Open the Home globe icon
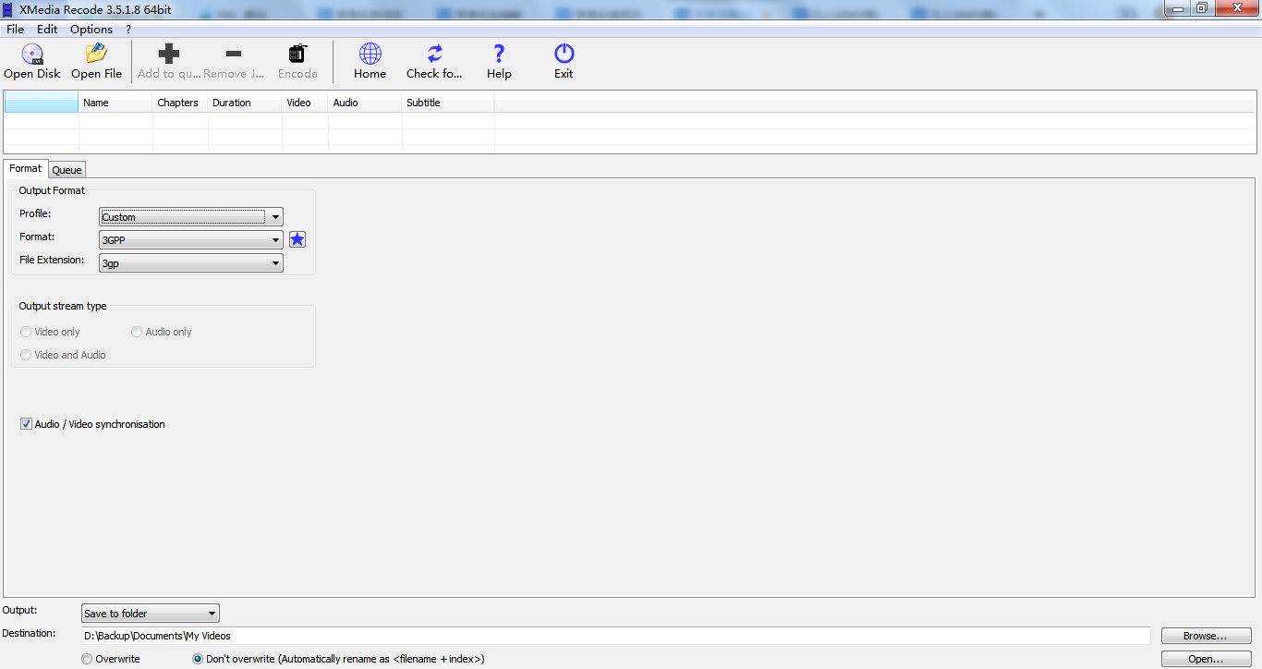Screen dimensions: 1262x669 coord(370,54)
